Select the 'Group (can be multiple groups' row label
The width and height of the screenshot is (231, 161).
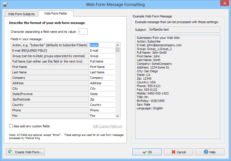(50, 56)
